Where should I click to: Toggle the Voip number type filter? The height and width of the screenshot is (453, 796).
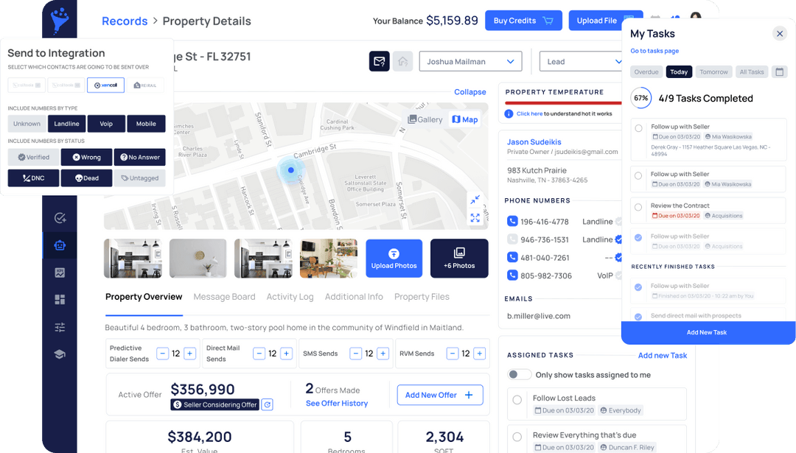point(106,124)
